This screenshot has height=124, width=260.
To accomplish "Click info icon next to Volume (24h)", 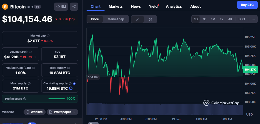I will tap(30, 52).
